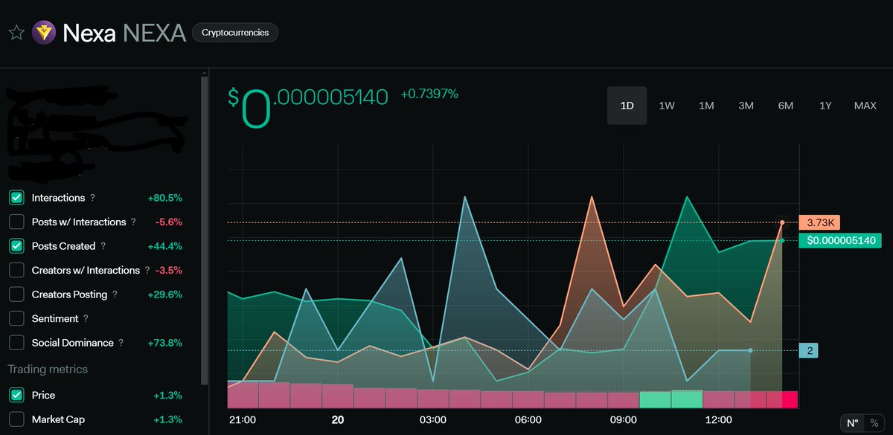The image size is (893, 435).
Task: Show Sentiment help question mark
Action: pos(86,319)
